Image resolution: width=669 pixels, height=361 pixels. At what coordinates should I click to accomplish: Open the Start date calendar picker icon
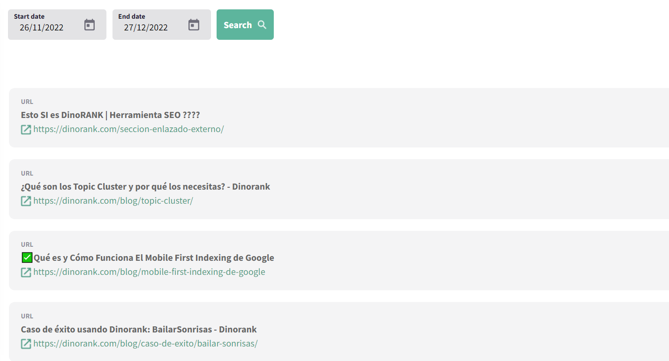point(90,25)
